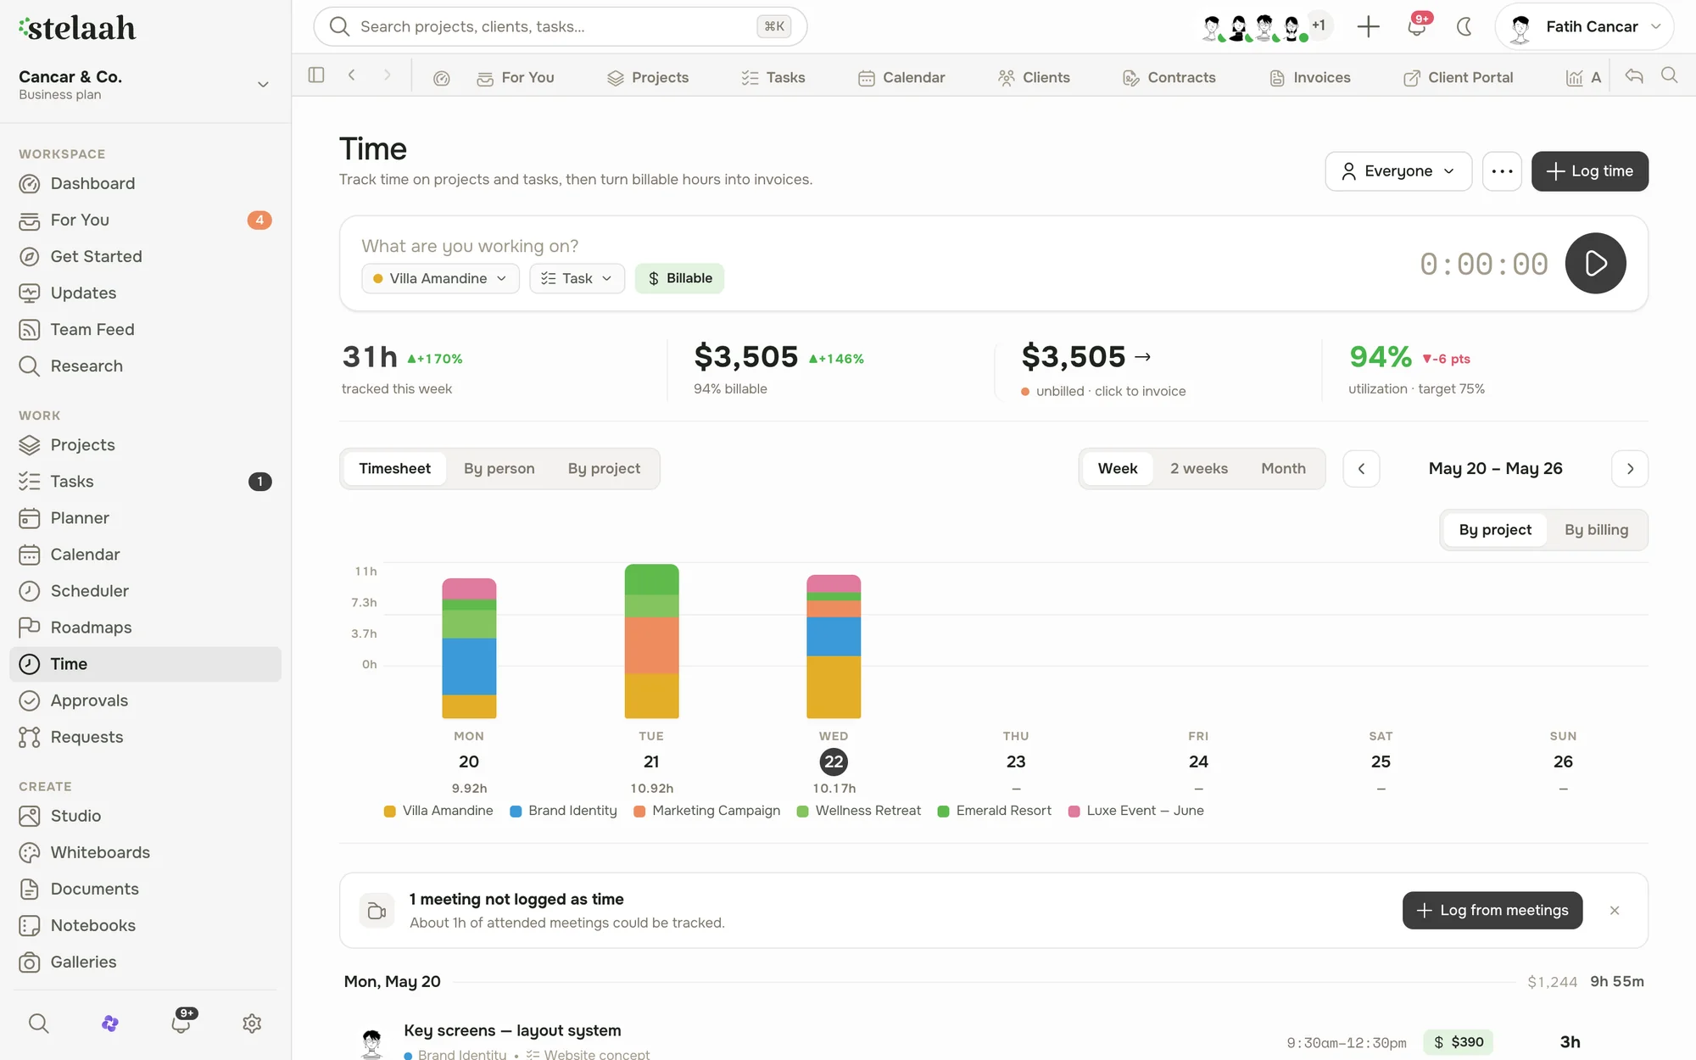Open the more options ellipsis button
The image size is (1696, 1060).
pos(1502,171)
